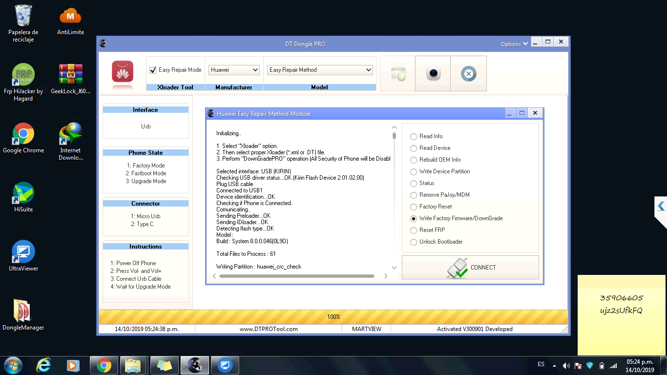The width and height of the screenshot is (667, 375).
Task: Click the ES language indicator
Action: click(541, 364)
